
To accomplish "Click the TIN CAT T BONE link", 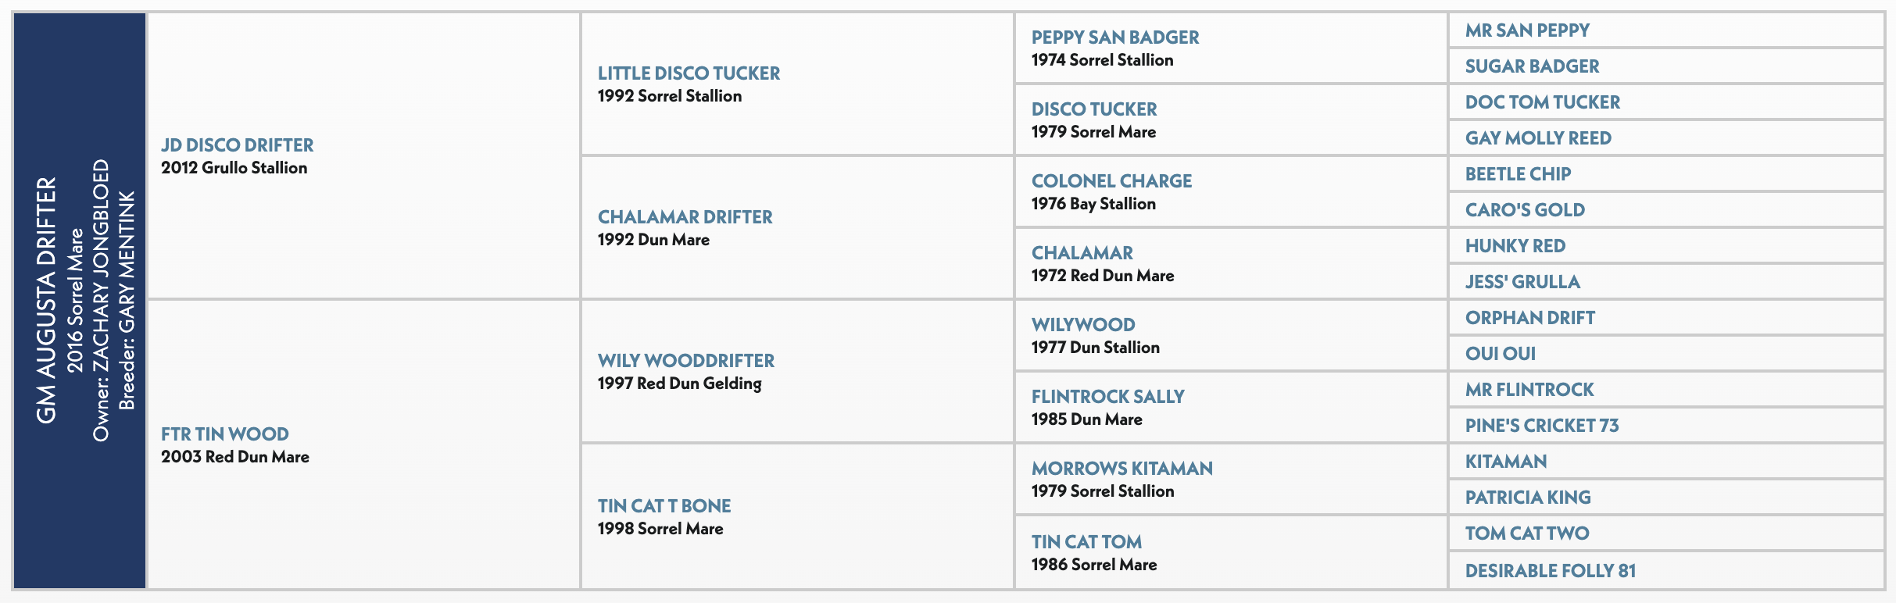I will pyautogui.click(x=664, y=506).
